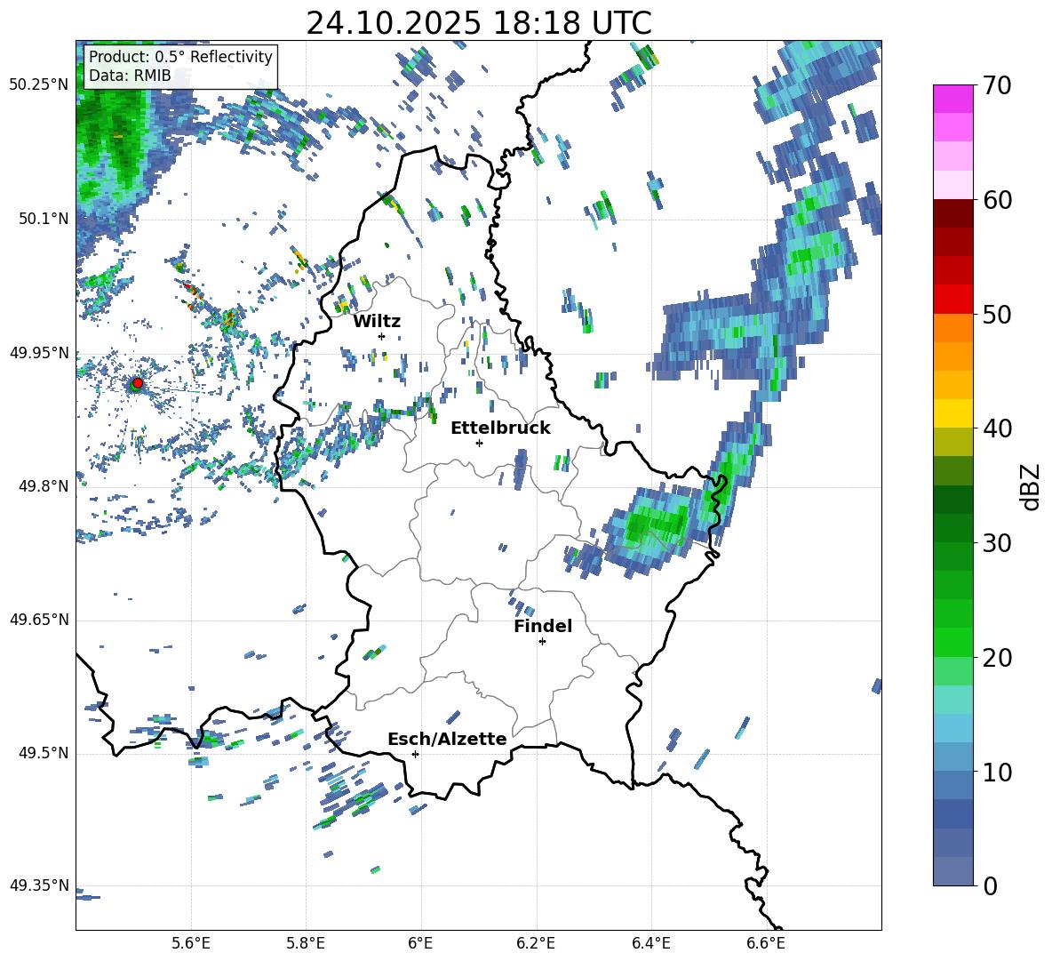The width and height of the screenshot is (1052, 961).
Task: Click the yellow 40 dBZ colorbar band
Action: click(952, 413)
